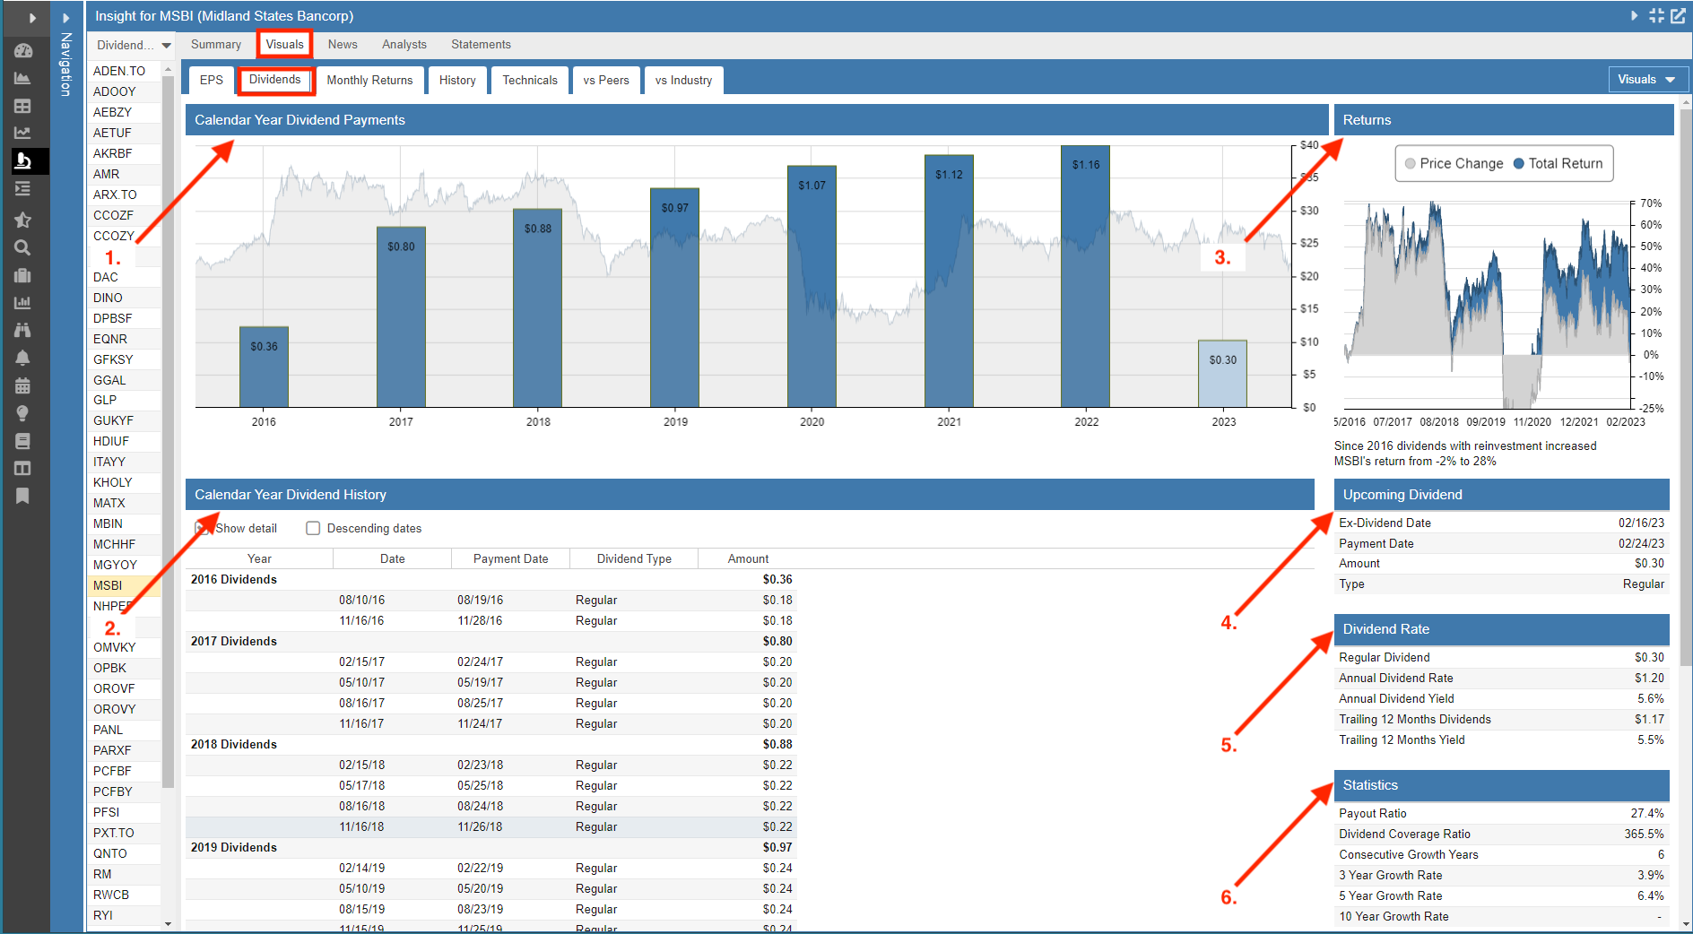
Task: Click the ticker list vertical scrollbar
Action: click(168, 430)
